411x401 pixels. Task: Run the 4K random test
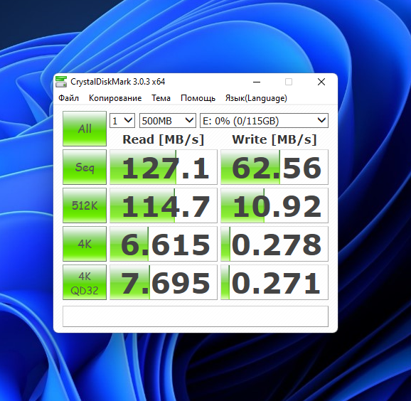pyautogui.click(x=85, y=244)
